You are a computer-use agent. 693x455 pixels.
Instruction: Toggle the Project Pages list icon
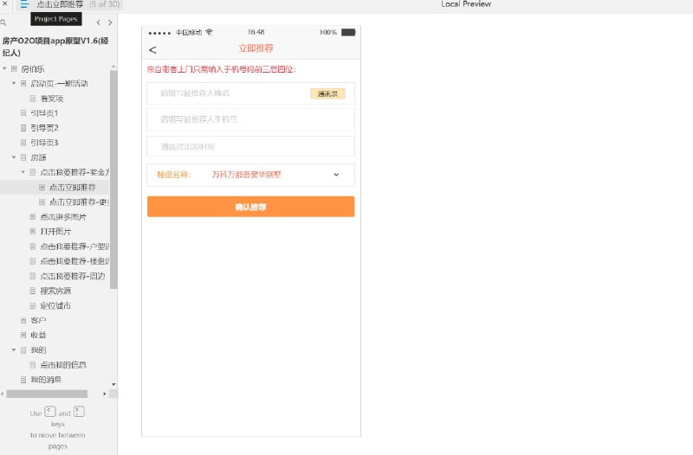tap(24, 4)
